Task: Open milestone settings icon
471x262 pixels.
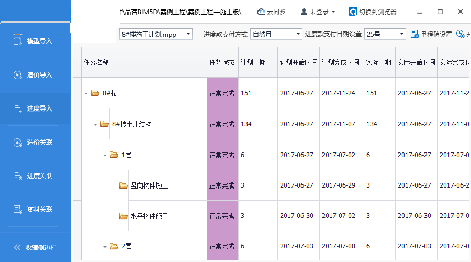Action: 414,35
